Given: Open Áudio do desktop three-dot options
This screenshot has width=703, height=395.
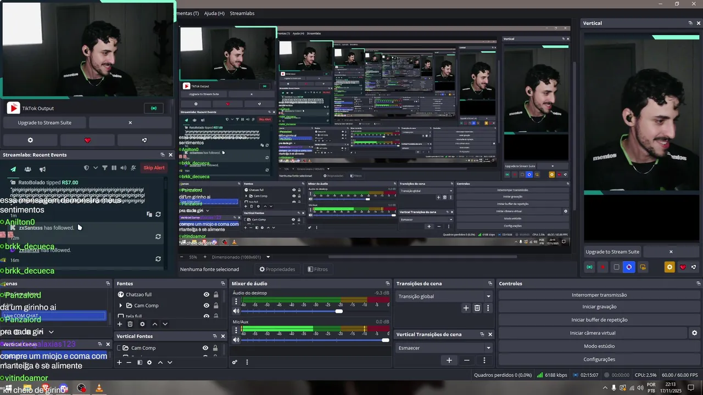Looking at the screenshot, I should tap(236, 302).
